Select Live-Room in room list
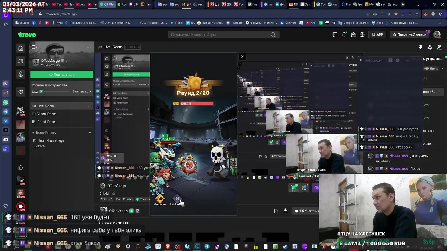 tap(61, 106)
